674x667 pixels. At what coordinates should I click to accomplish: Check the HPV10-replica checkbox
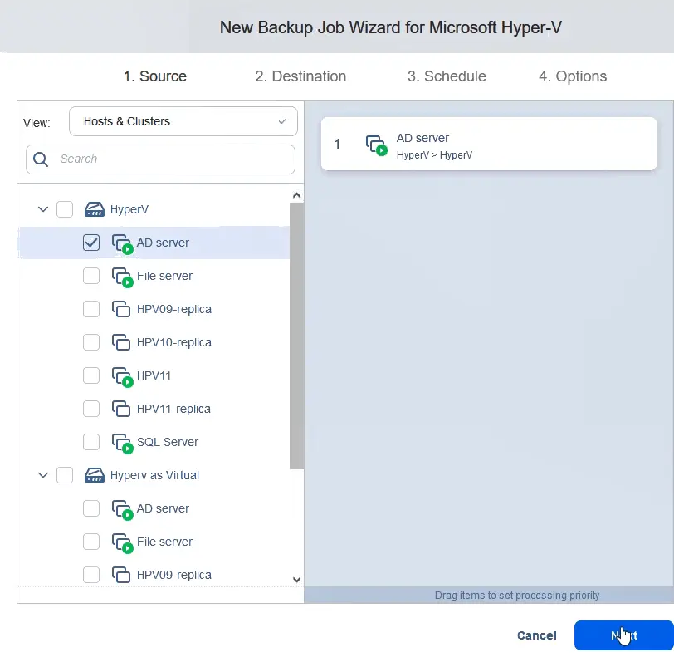pos(91,342)
